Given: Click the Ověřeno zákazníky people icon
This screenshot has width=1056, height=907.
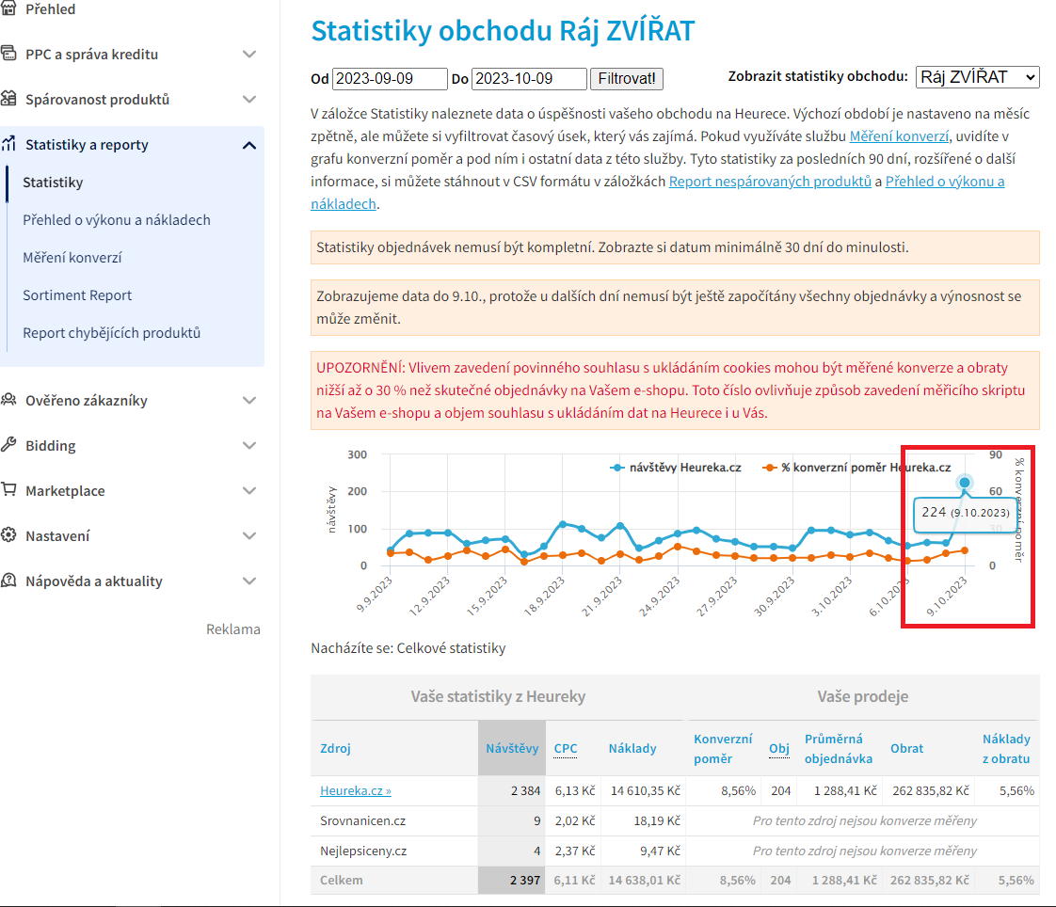Looking at the screenshot, I should [8, 399].
